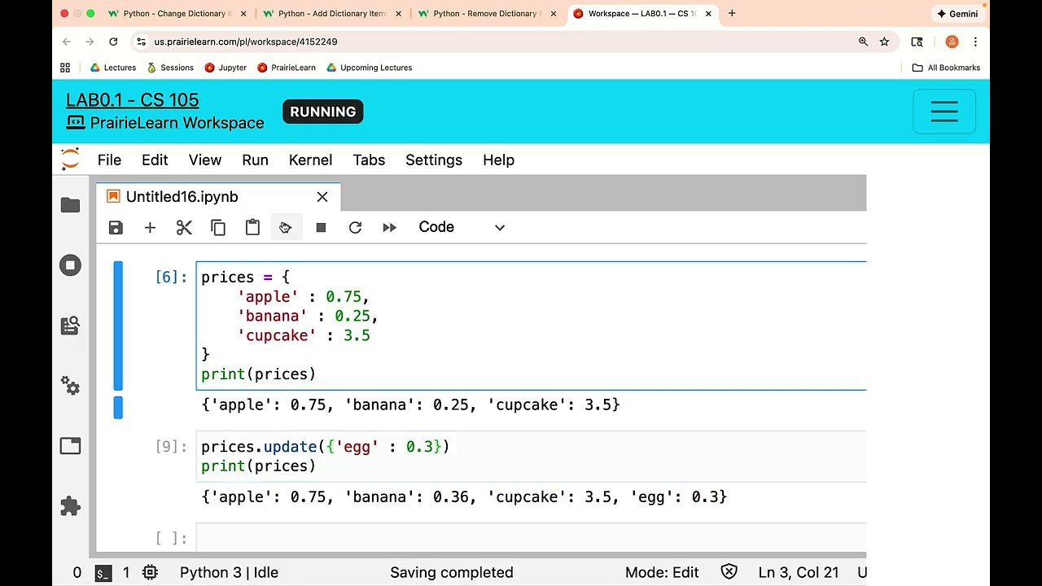The image size is (1042, 586).
Task: Follow the LAB0.1 - CS 105 link
Action: (133, 100)
